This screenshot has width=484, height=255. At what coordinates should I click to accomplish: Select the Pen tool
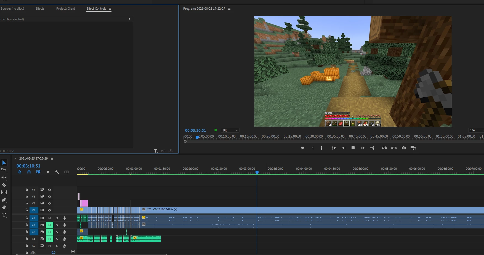[4, 200]
